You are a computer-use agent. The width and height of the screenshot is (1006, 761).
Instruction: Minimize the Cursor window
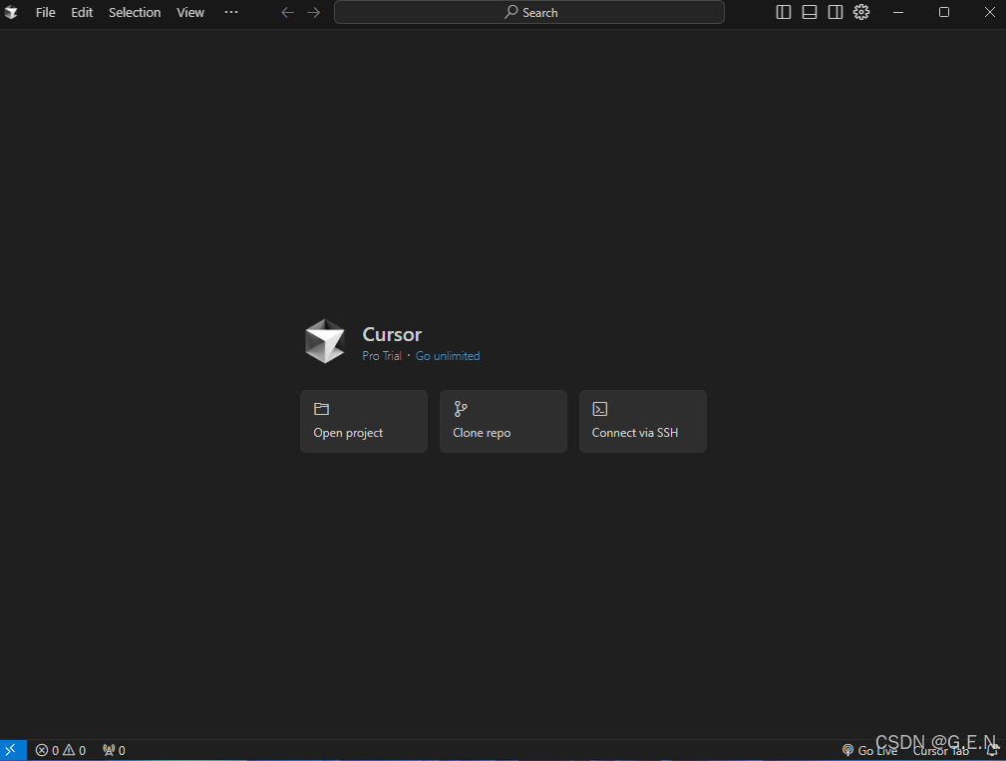click(x=898, y=12)
